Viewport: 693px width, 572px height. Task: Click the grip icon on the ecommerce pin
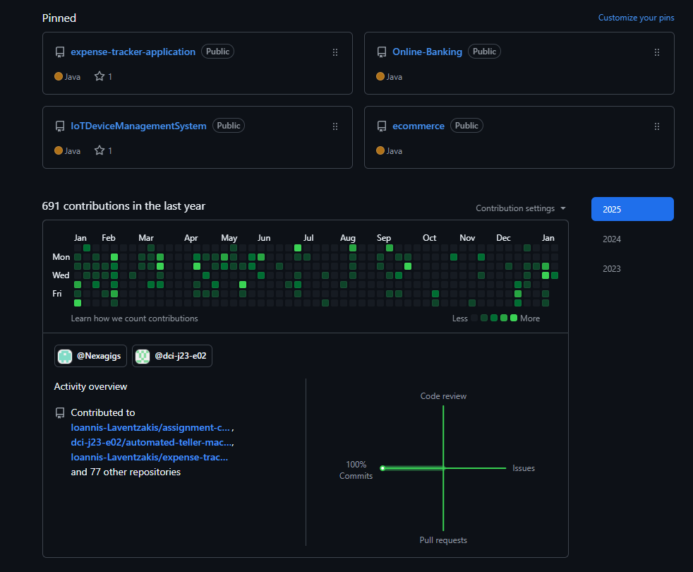[657, 126]
